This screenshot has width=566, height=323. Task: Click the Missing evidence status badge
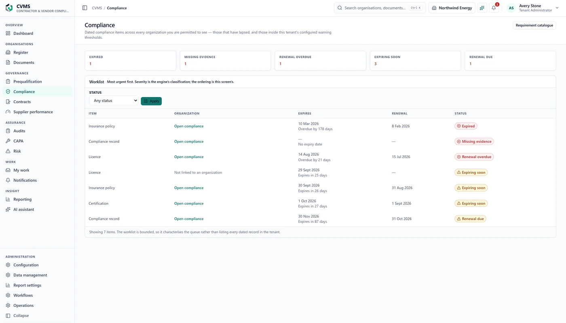click(474, 141)
